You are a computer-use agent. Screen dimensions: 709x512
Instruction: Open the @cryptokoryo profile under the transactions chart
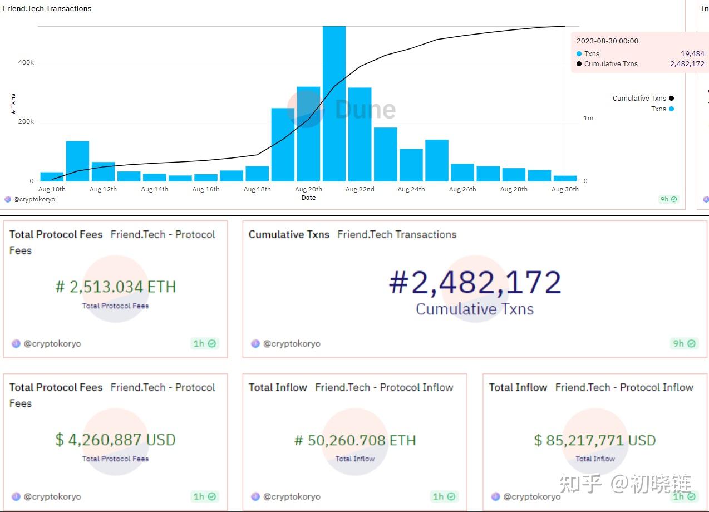click(33, 199)
